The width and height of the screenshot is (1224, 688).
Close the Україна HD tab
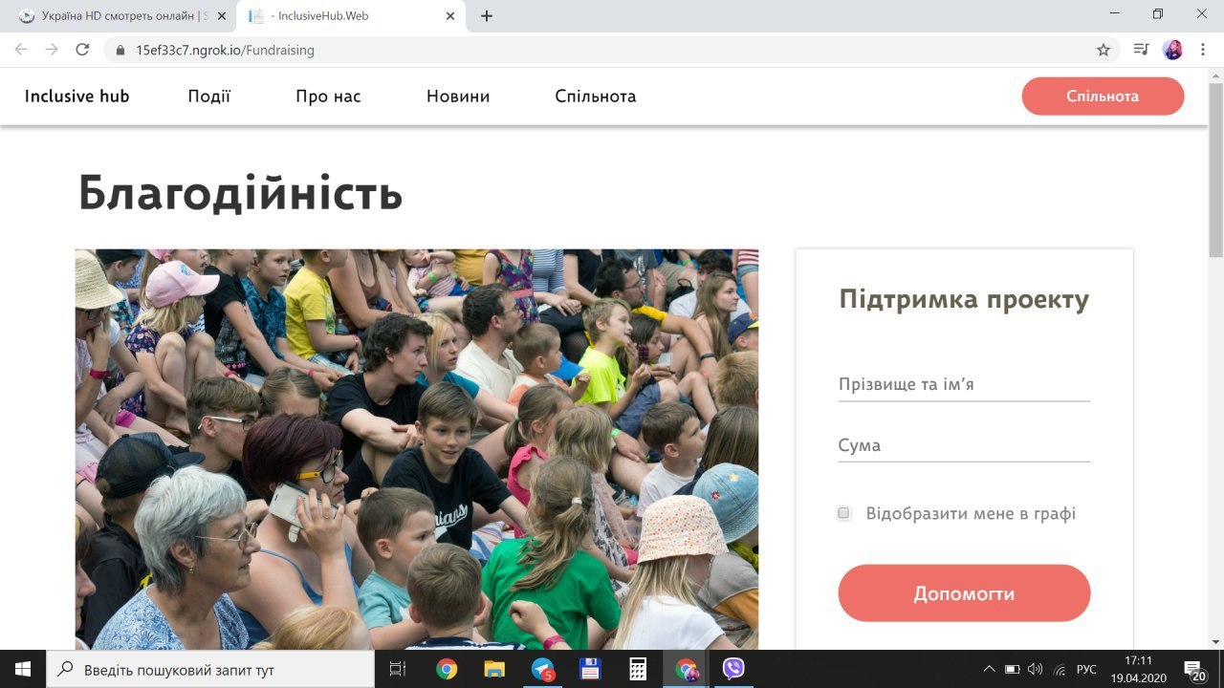[x=222, y=16]
